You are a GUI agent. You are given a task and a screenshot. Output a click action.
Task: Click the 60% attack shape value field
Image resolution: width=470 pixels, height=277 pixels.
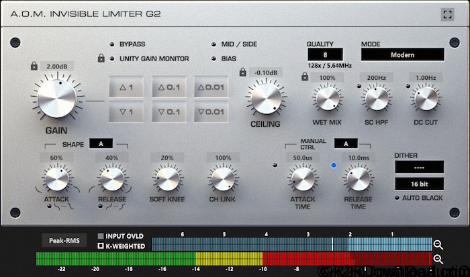56,158
